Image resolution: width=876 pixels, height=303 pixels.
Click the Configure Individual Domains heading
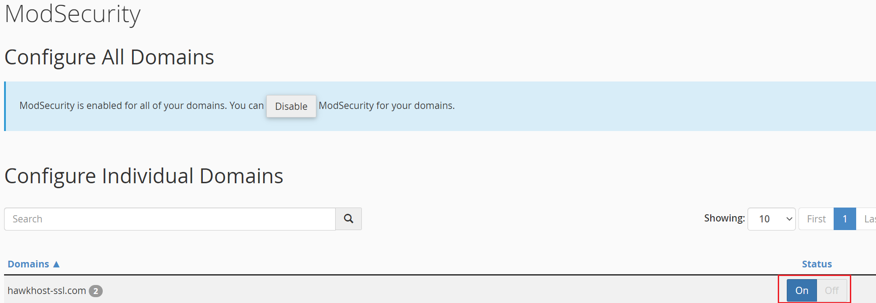tap(144, 176)
